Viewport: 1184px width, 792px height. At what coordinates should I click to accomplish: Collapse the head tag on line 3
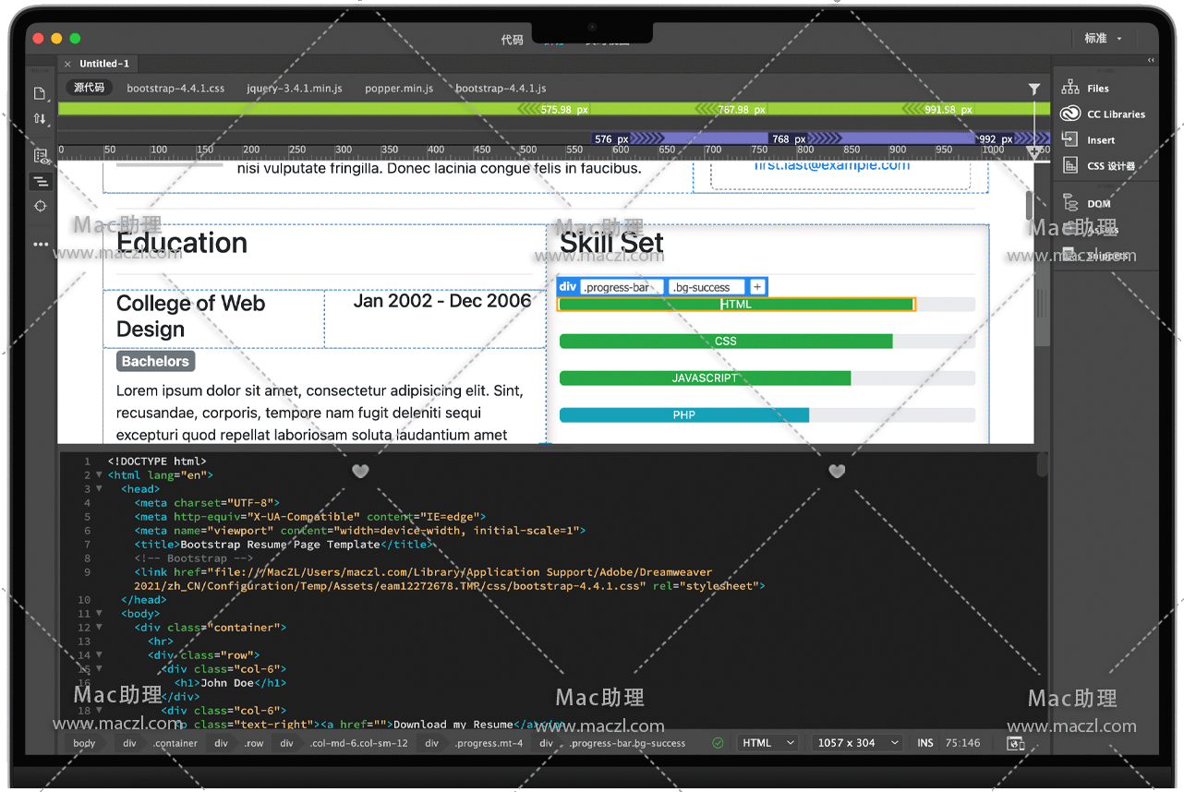[x=99, y=488]
